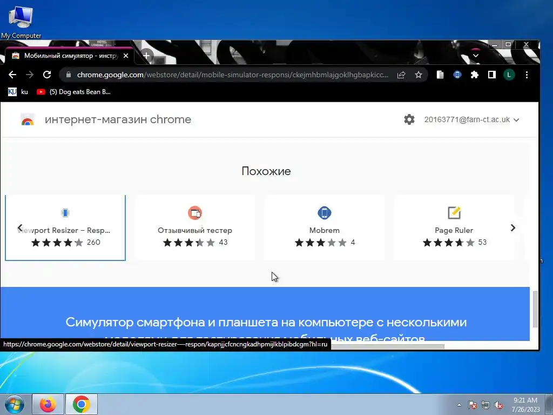This screenshot has height=415, width=553.
Task: Click the Page Ruler pencil icon
Action: [454, 213]
